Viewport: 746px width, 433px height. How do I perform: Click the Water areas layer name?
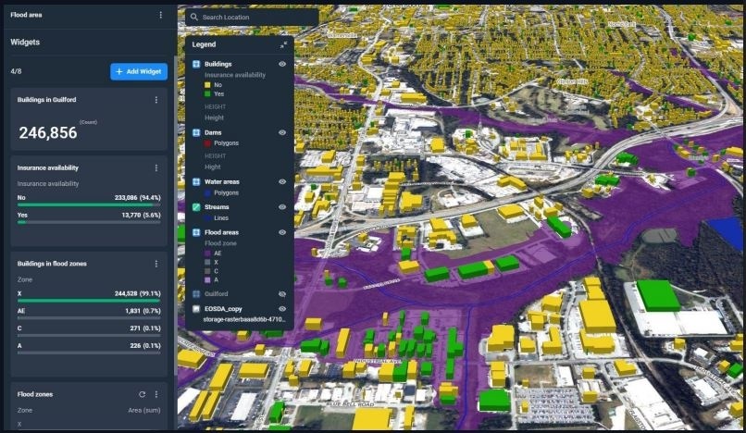[222, 181]
